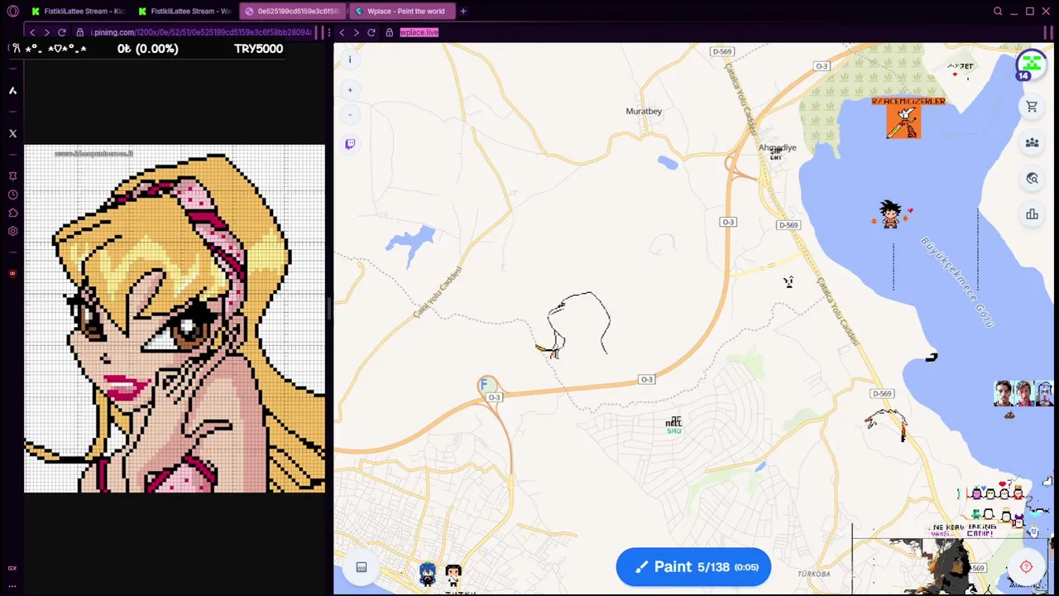
Task: Open the Twitch icon on the map sidebar
Action: 350,144
